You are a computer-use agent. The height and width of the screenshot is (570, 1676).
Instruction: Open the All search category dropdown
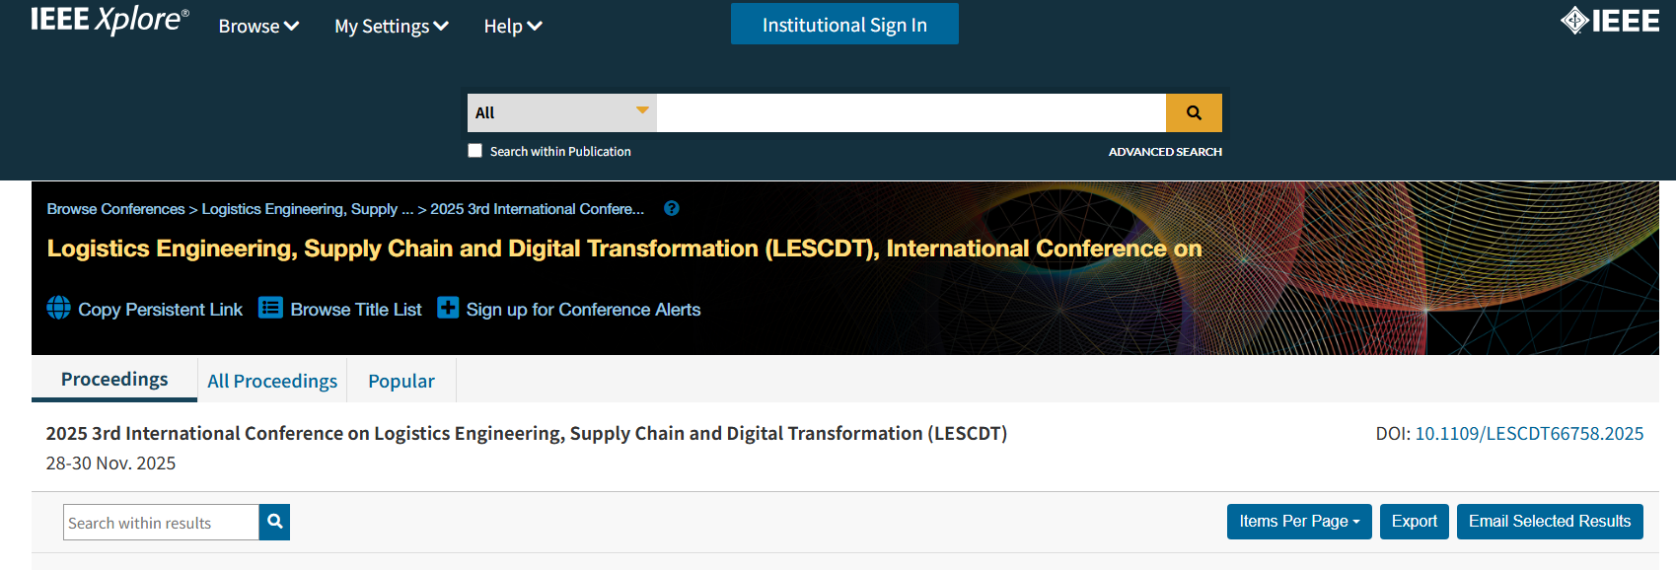coord(562,112)
